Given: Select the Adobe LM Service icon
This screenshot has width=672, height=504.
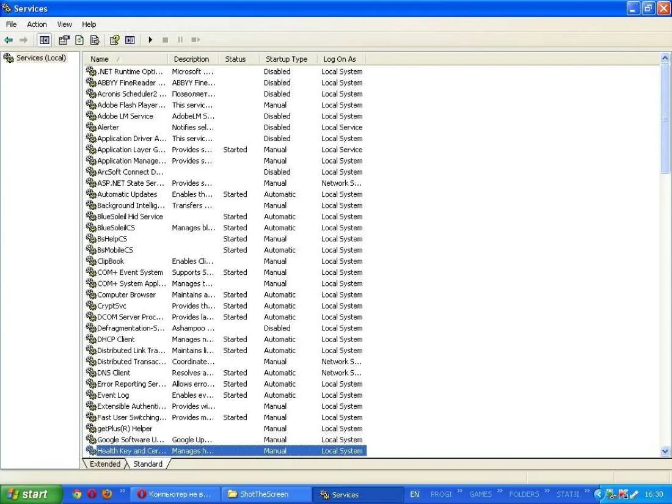Looking at the screenshot, I should point(91,115).
